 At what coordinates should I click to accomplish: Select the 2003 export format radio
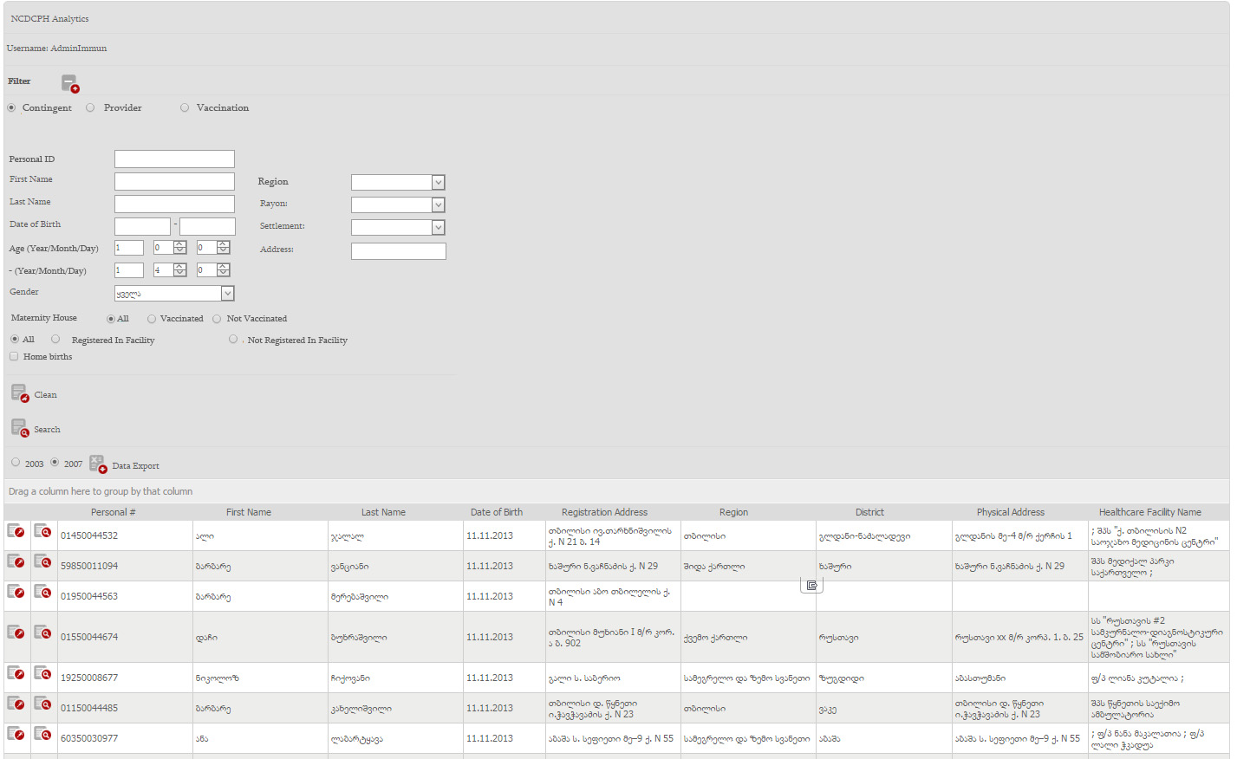pyautogui.click(x=16, y=463)
